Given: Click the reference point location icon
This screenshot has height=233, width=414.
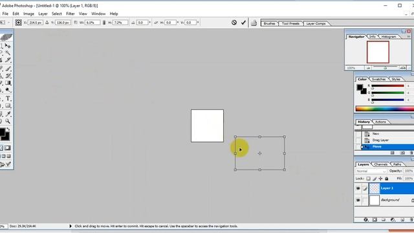Looking at the screenshot, I should coord(19,23).
